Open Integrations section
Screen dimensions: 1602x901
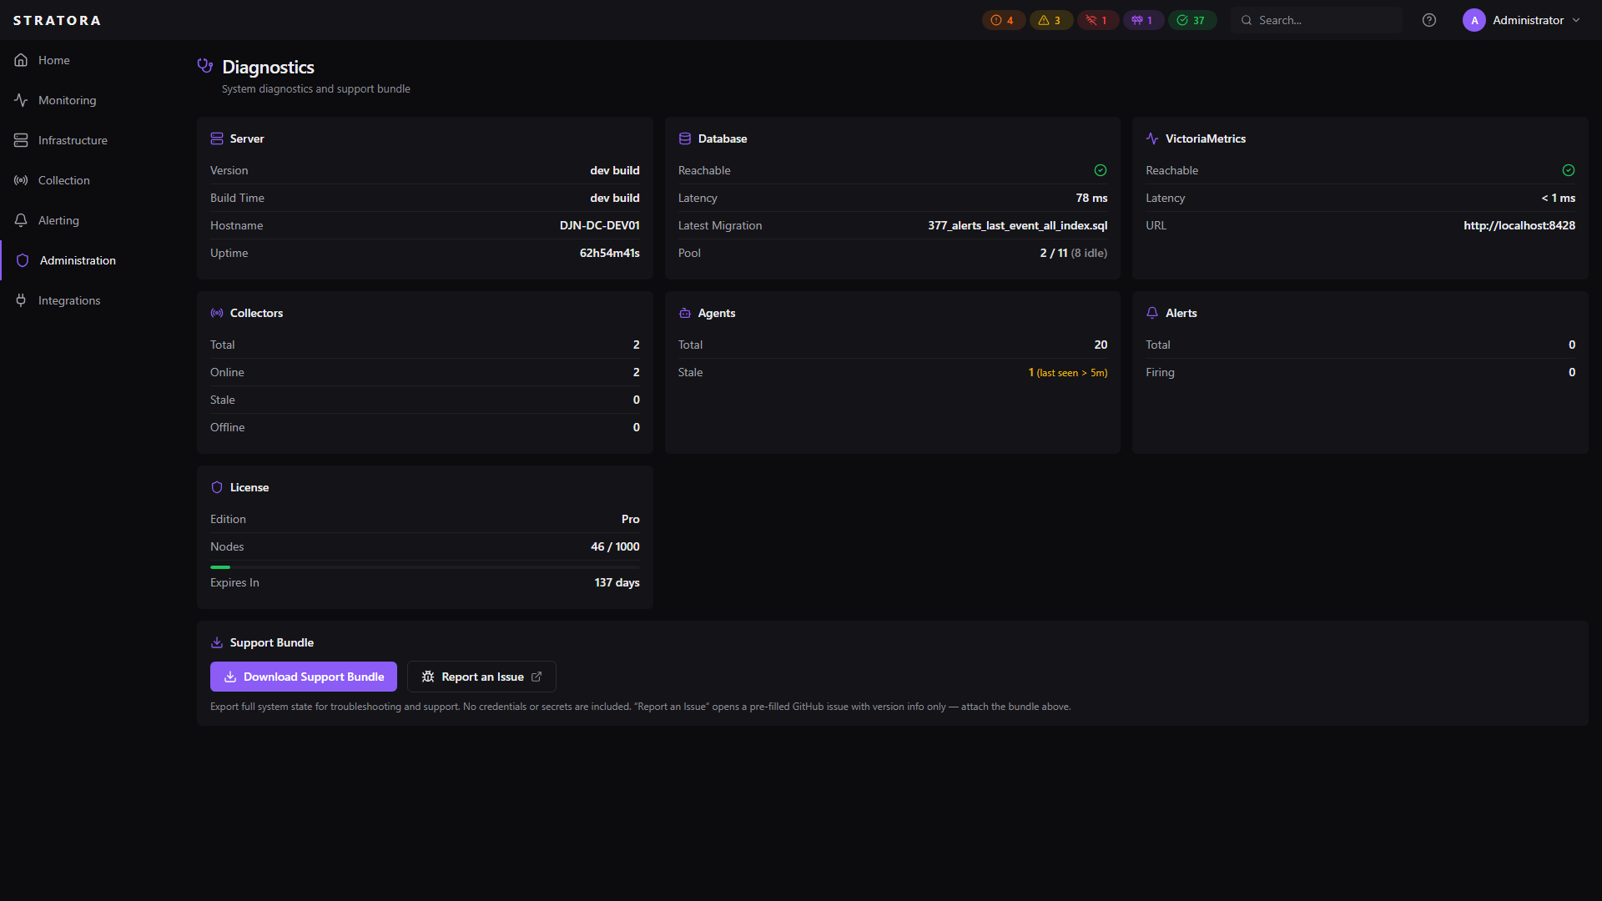(92, 300)
